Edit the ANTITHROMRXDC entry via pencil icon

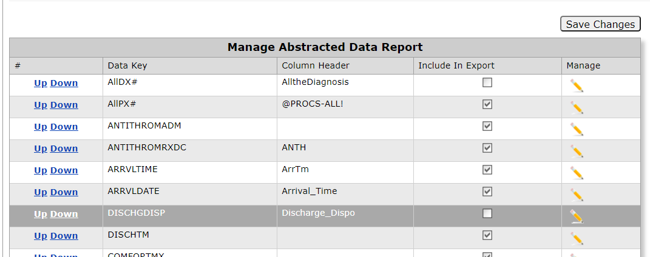(x=577, y=152)
